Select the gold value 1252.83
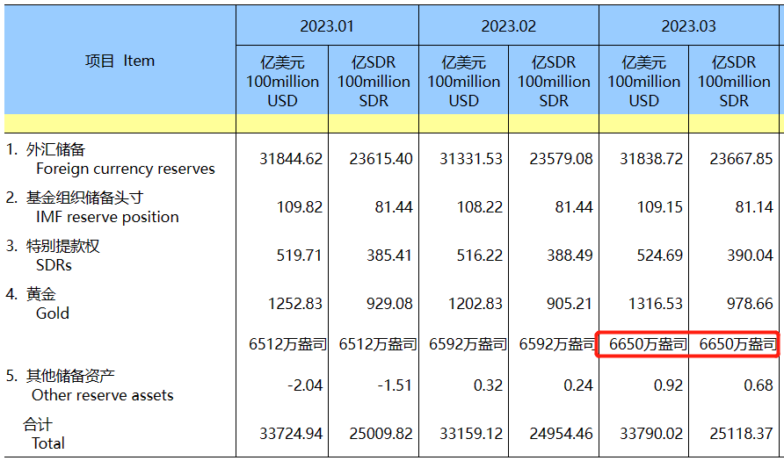 (295, 304)
